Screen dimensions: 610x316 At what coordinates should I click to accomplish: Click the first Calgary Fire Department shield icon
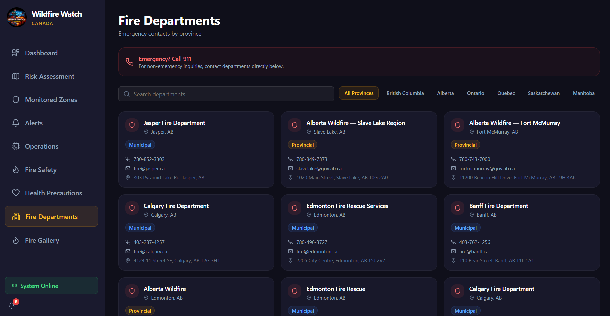point(132,208)
